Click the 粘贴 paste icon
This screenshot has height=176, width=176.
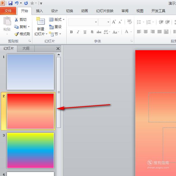point(7,21)
